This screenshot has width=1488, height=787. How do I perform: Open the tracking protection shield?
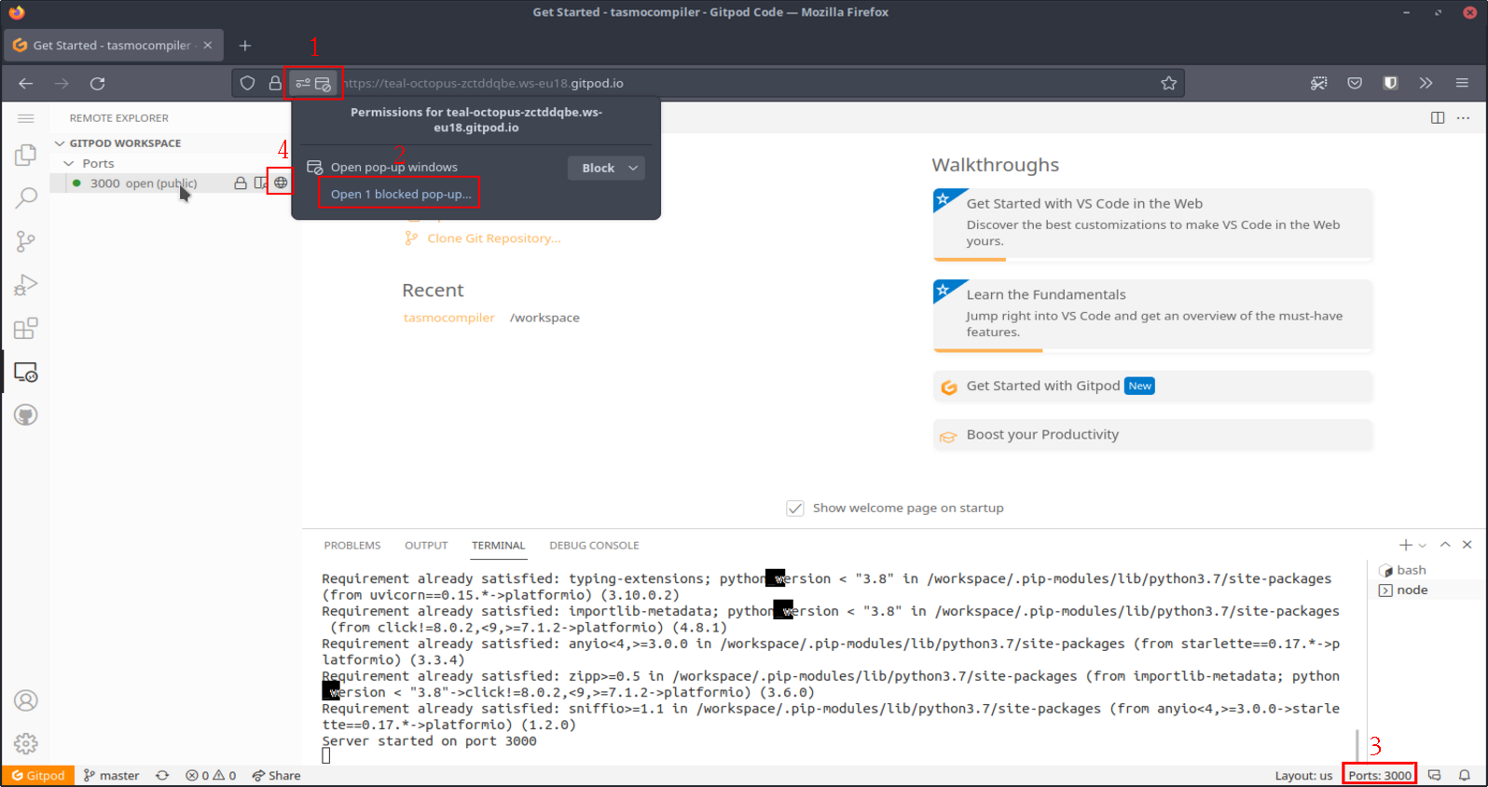coord(247,83)
